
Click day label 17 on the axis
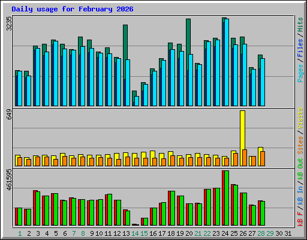(162, 233)
